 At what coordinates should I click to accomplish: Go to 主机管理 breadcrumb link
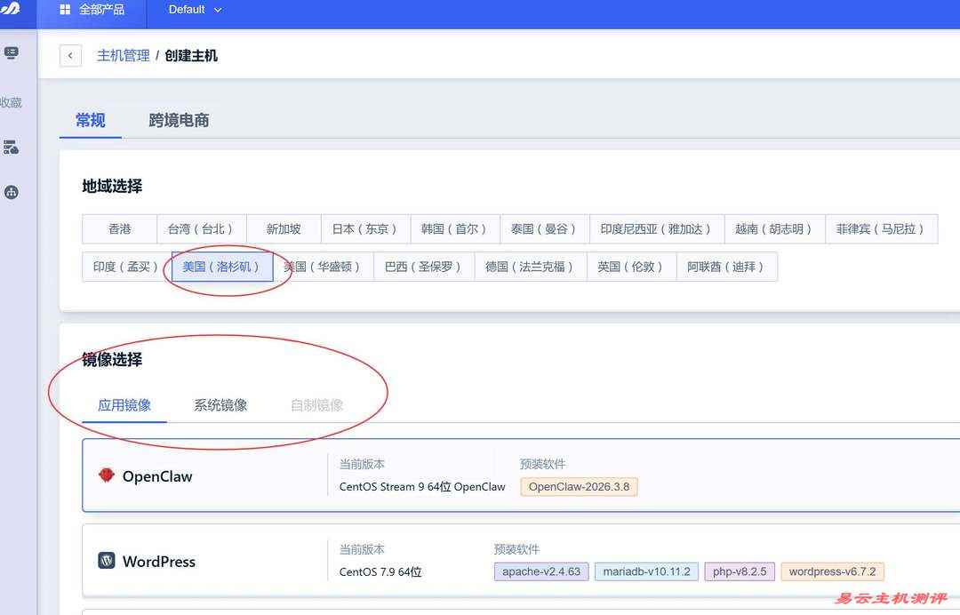123,55
